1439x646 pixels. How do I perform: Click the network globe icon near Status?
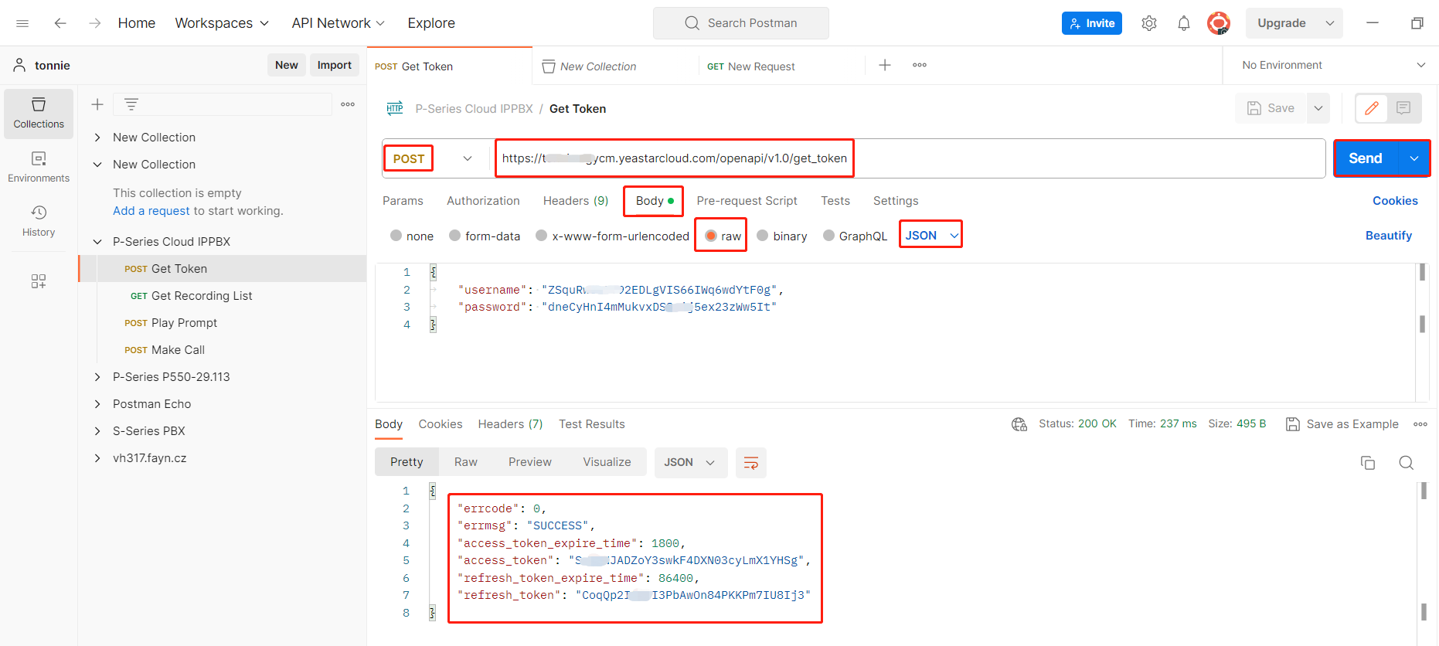1019,424
